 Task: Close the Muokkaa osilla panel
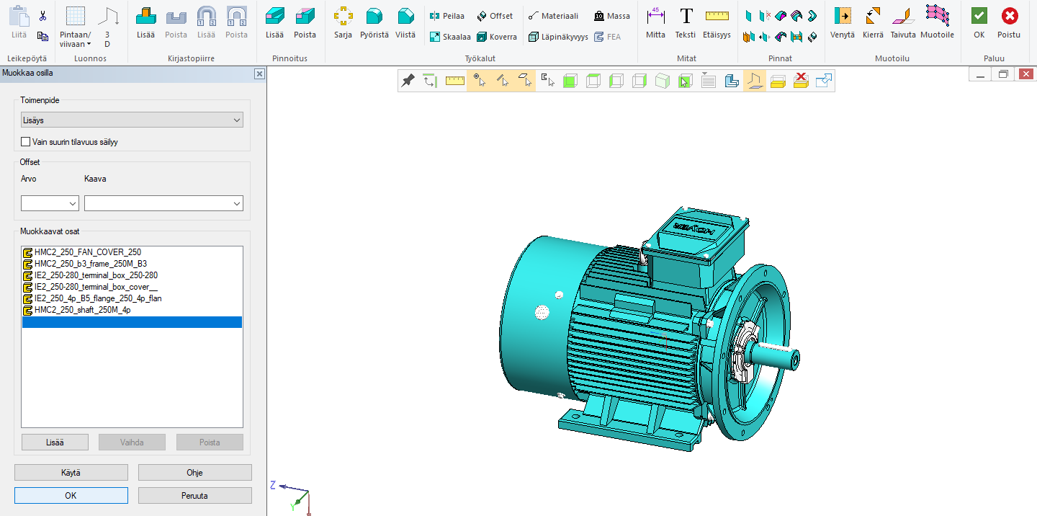click(x=259, y=74)
